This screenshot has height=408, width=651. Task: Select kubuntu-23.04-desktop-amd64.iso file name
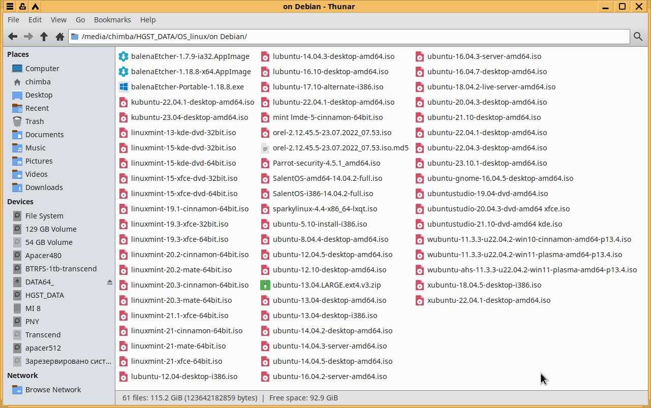(x=190, y=117)
